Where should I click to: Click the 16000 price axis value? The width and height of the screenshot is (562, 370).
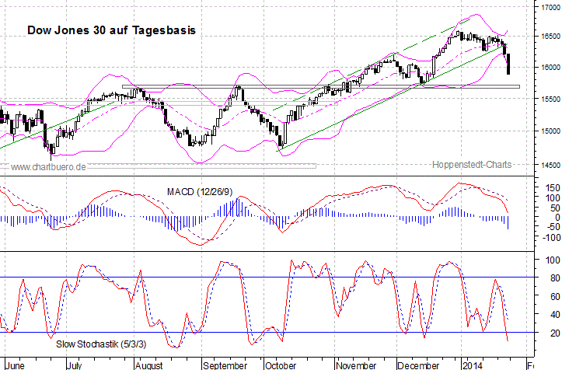(550, 68)
